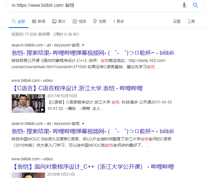Screen dimensions: 208x178
Task: Open 设置 options
Action: 177,21
